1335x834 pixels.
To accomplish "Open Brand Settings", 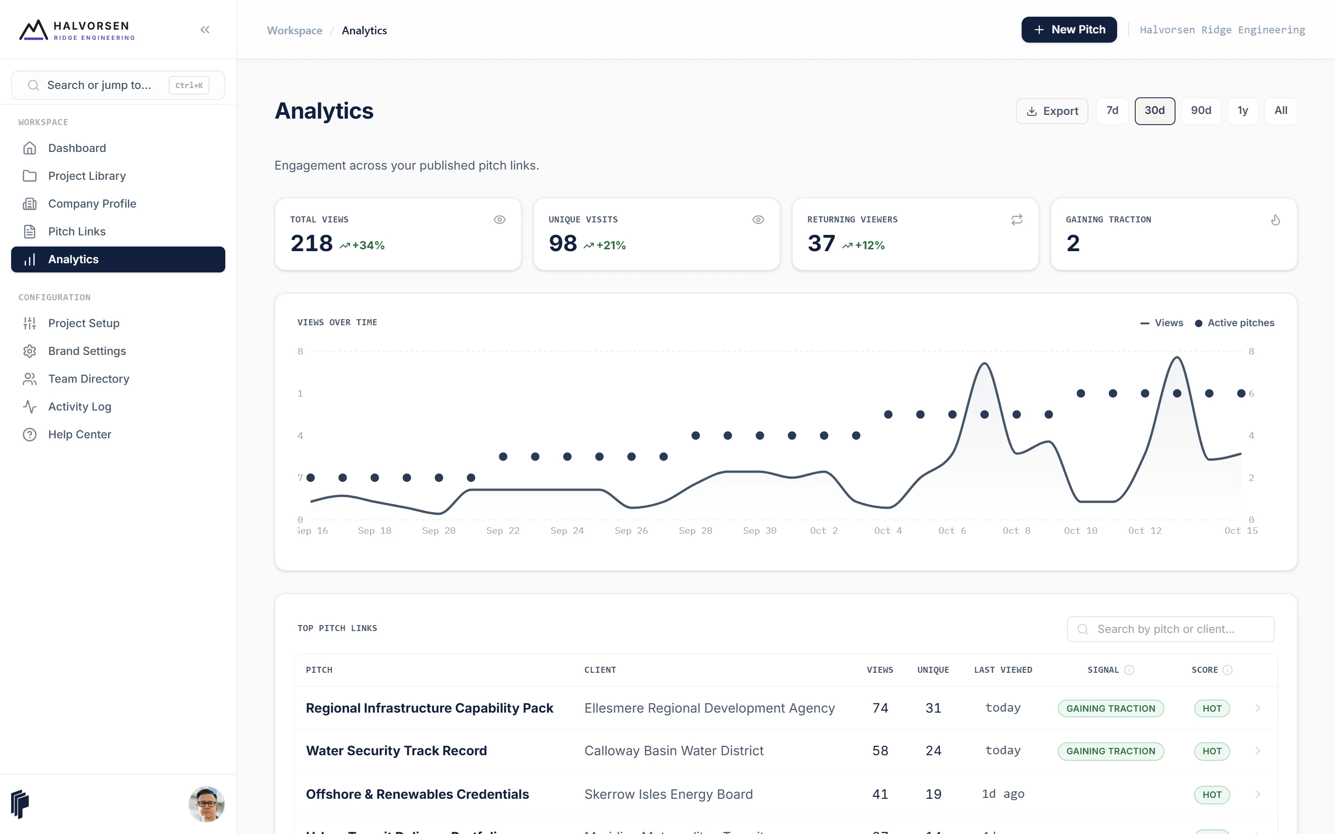I will [x=118, y=351].
